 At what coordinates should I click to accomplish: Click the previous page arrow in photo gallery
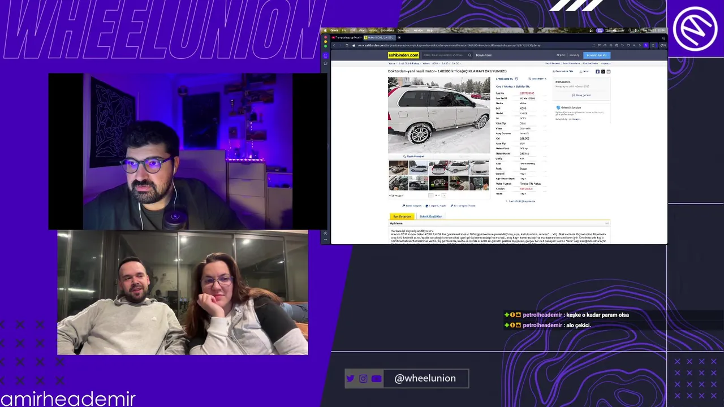430,196
